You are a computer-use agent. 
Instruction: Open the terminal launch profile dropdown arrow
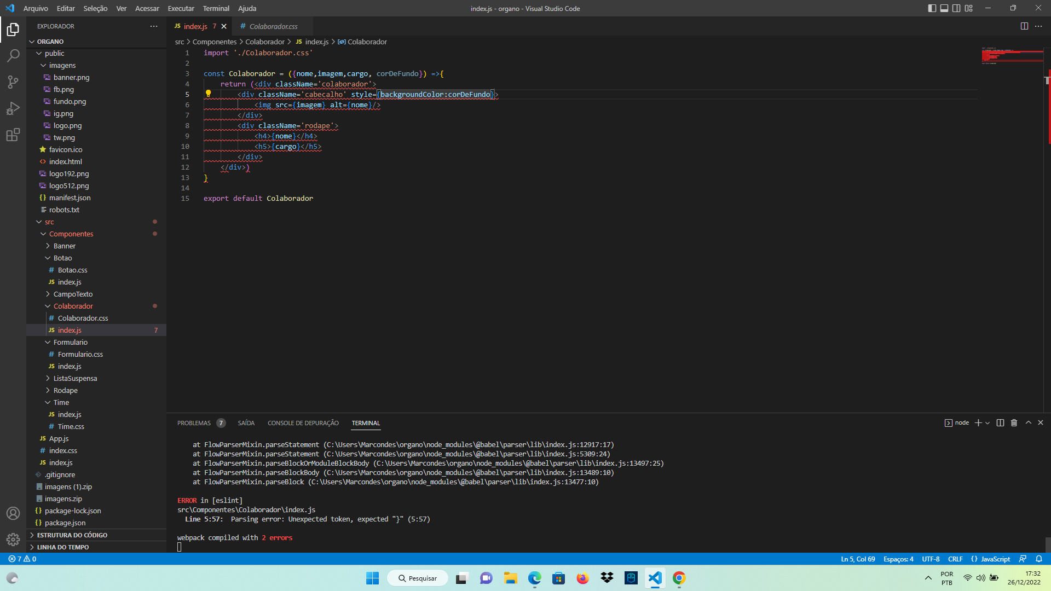pos(988,423)
